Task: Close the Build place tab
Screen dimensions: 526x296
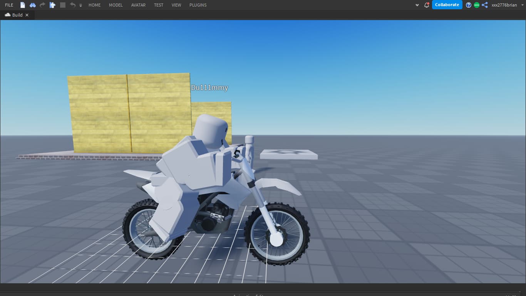Action: (27, 15)
